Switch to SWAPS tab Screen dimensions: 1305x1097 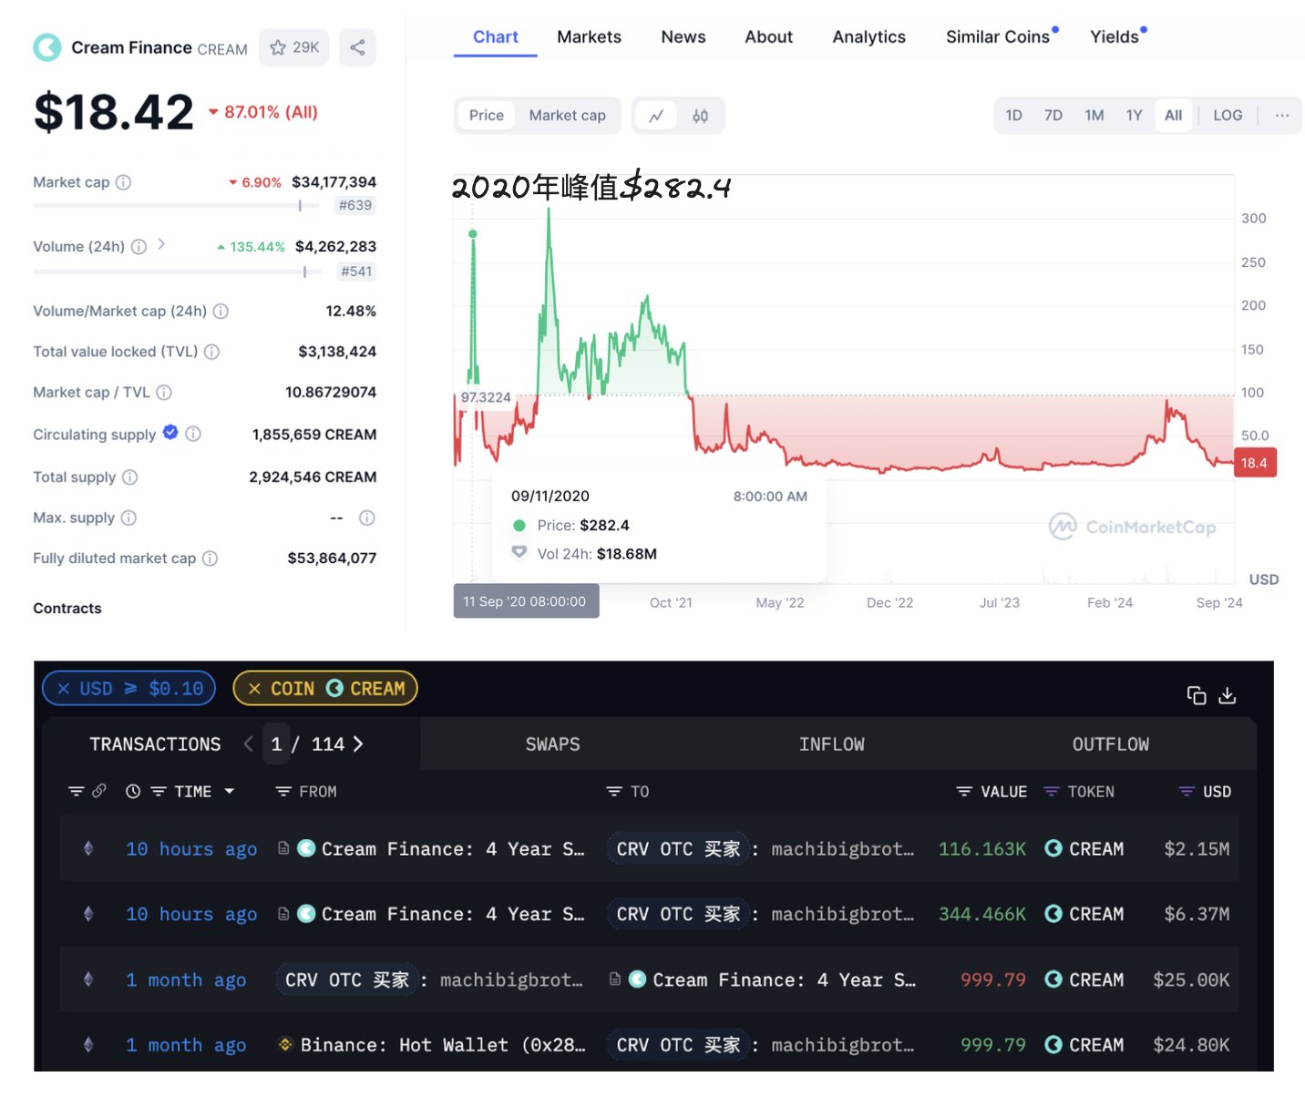[x=552, y=744]
